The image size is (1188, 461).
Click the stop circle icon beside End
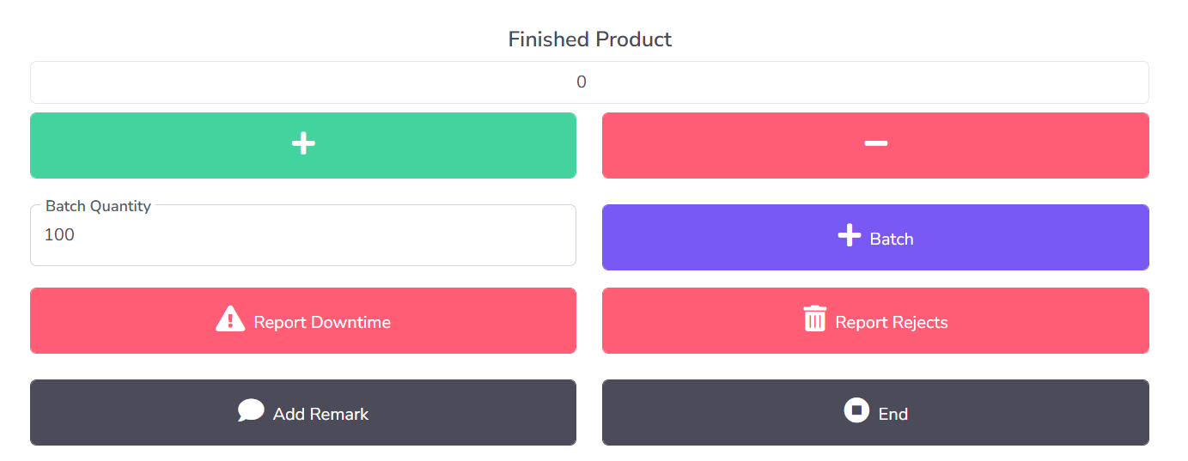point(856,410)
